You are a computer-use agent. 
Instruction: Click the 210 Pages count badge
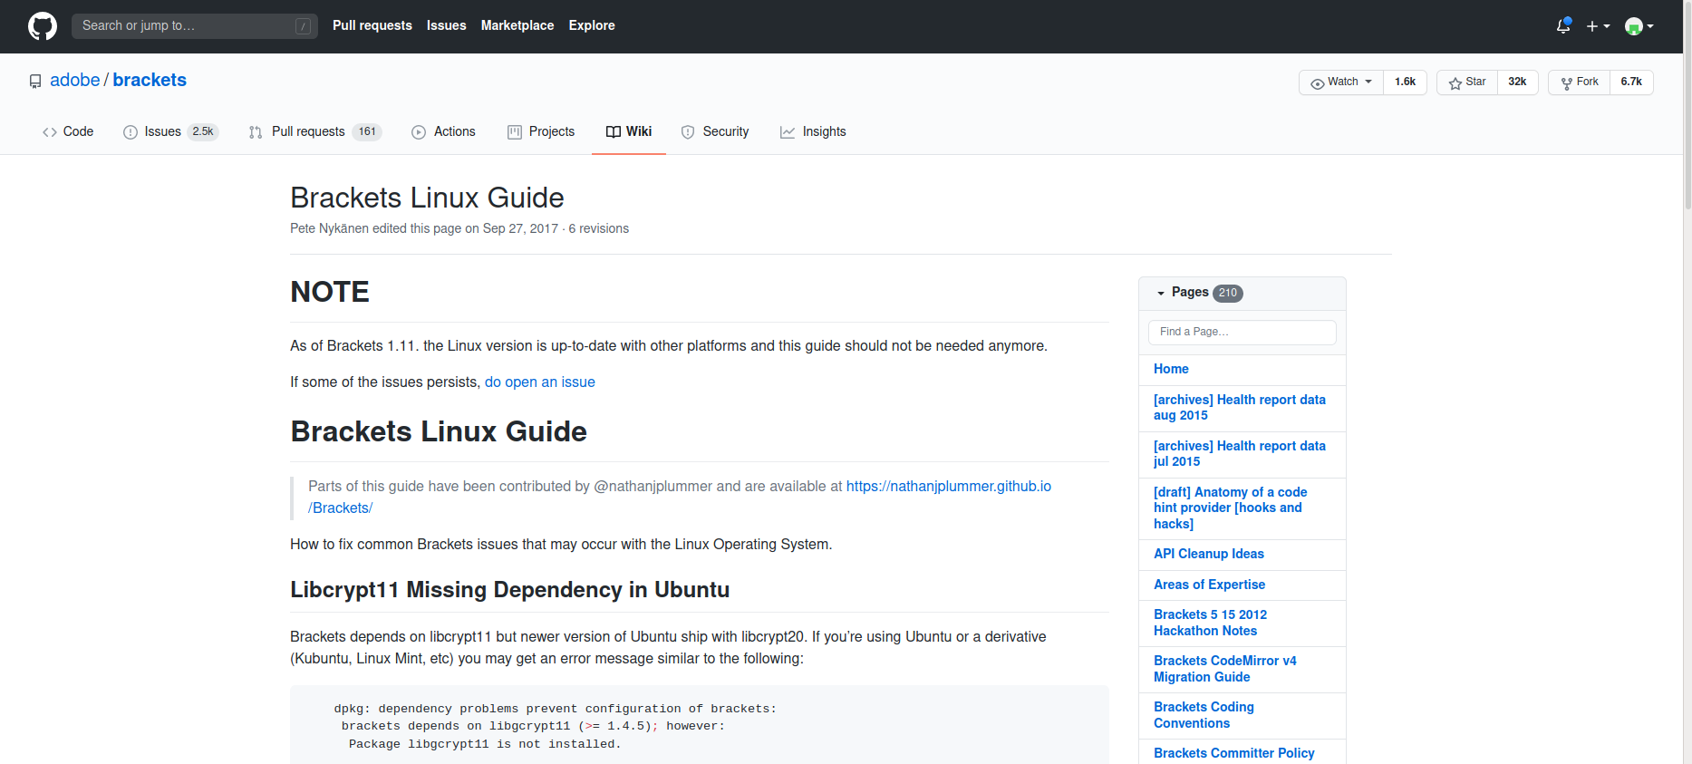(1228, 294)
